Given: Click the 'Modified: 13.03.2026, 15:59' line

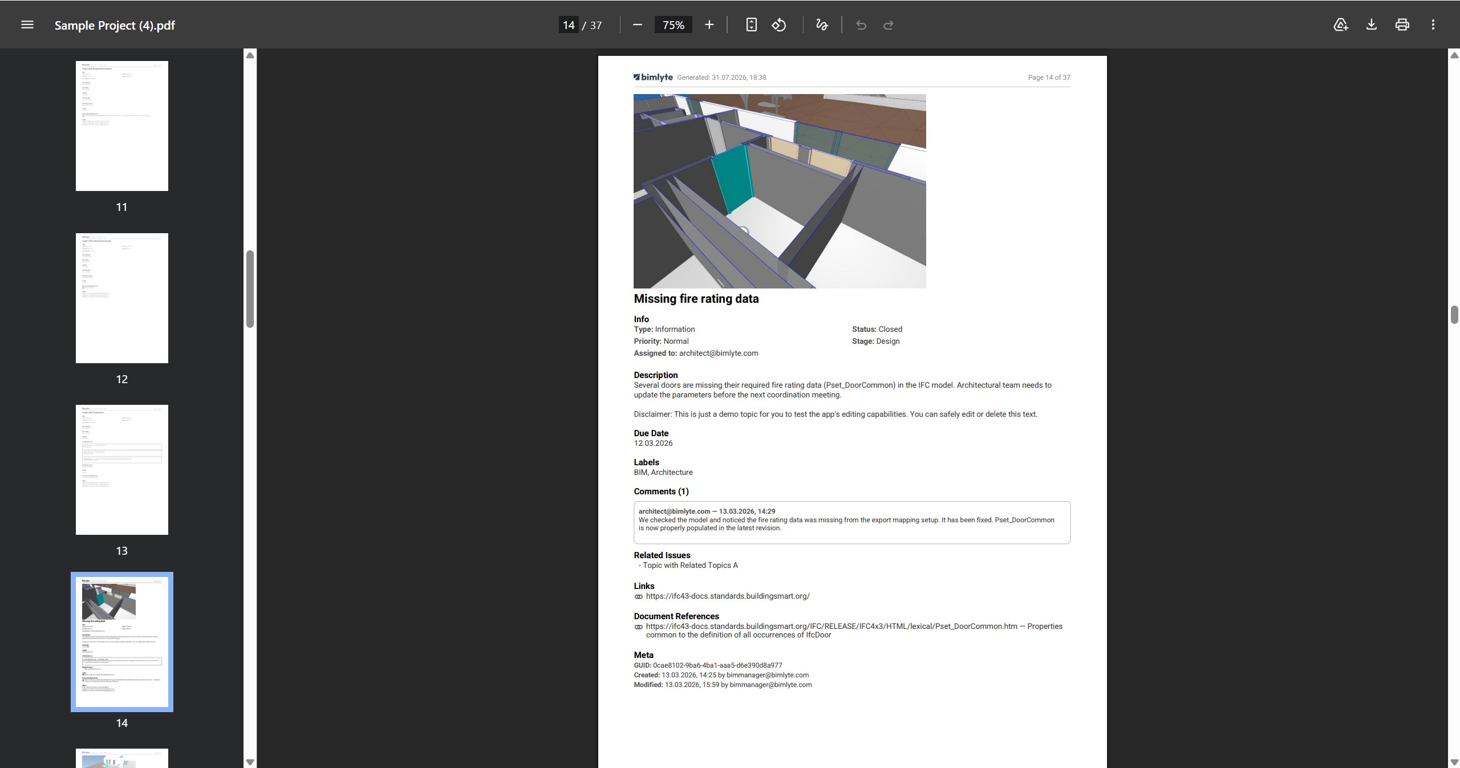Looking at the screenshot, I should [x=723, y=685].
